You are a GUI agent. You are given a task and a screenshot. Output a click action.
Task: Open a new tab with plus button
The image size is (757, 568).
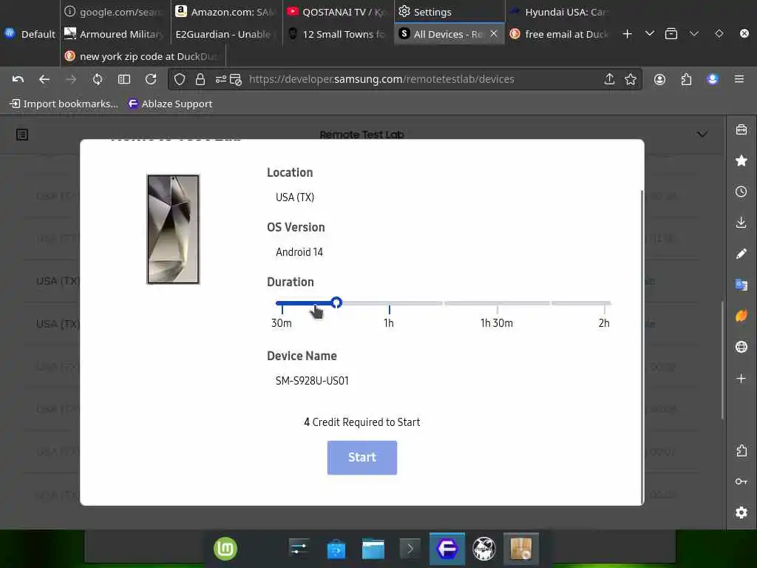point(627,34)
